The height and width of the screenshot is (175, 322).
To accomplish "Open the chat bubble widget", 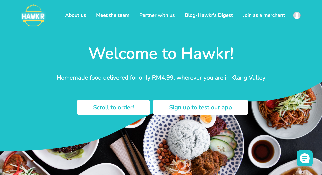I will pyautogui.click(x=305, y=158).
